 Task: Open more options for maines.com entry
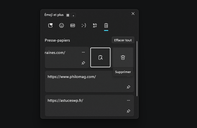point(83,52)
